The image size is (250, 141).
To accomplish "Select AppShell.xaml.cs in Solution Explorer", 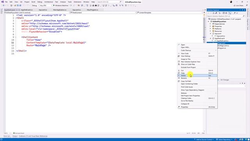I will [222, 41].
